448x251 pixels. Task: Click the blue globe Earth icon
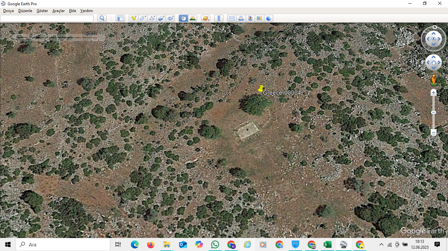coord(269,18)
